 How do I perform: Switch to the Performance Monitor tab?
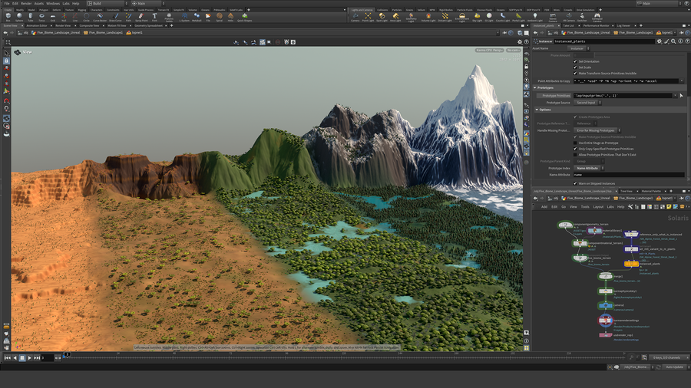[596, 25]
